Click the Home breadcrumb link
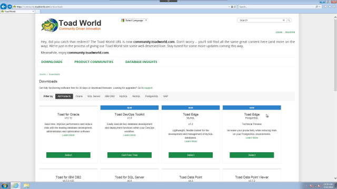The width and height of the screenshot is (337, 189). [x=43, y=75]
